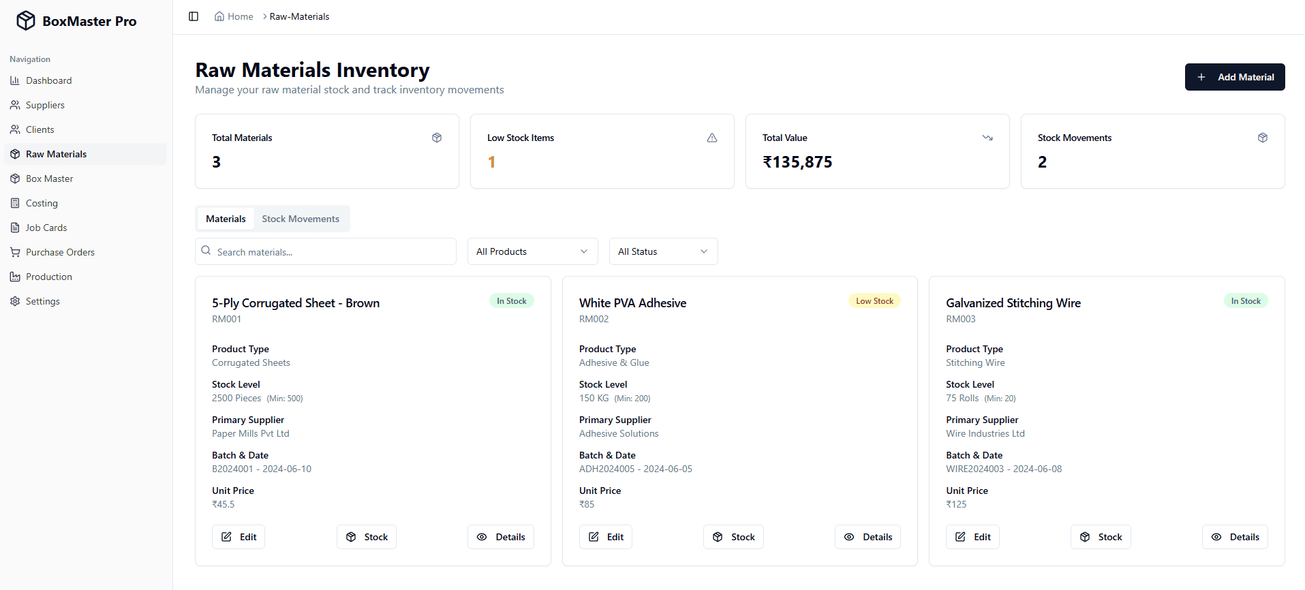This screenshot has height=590, width=1305.
Task: Expand the All Status dropdown
Action: [x=664, y=251]
